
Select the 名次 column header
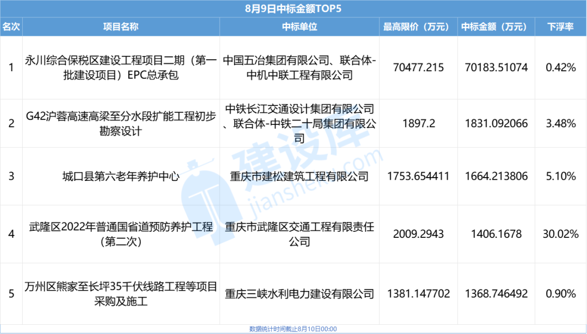point(11,26)
